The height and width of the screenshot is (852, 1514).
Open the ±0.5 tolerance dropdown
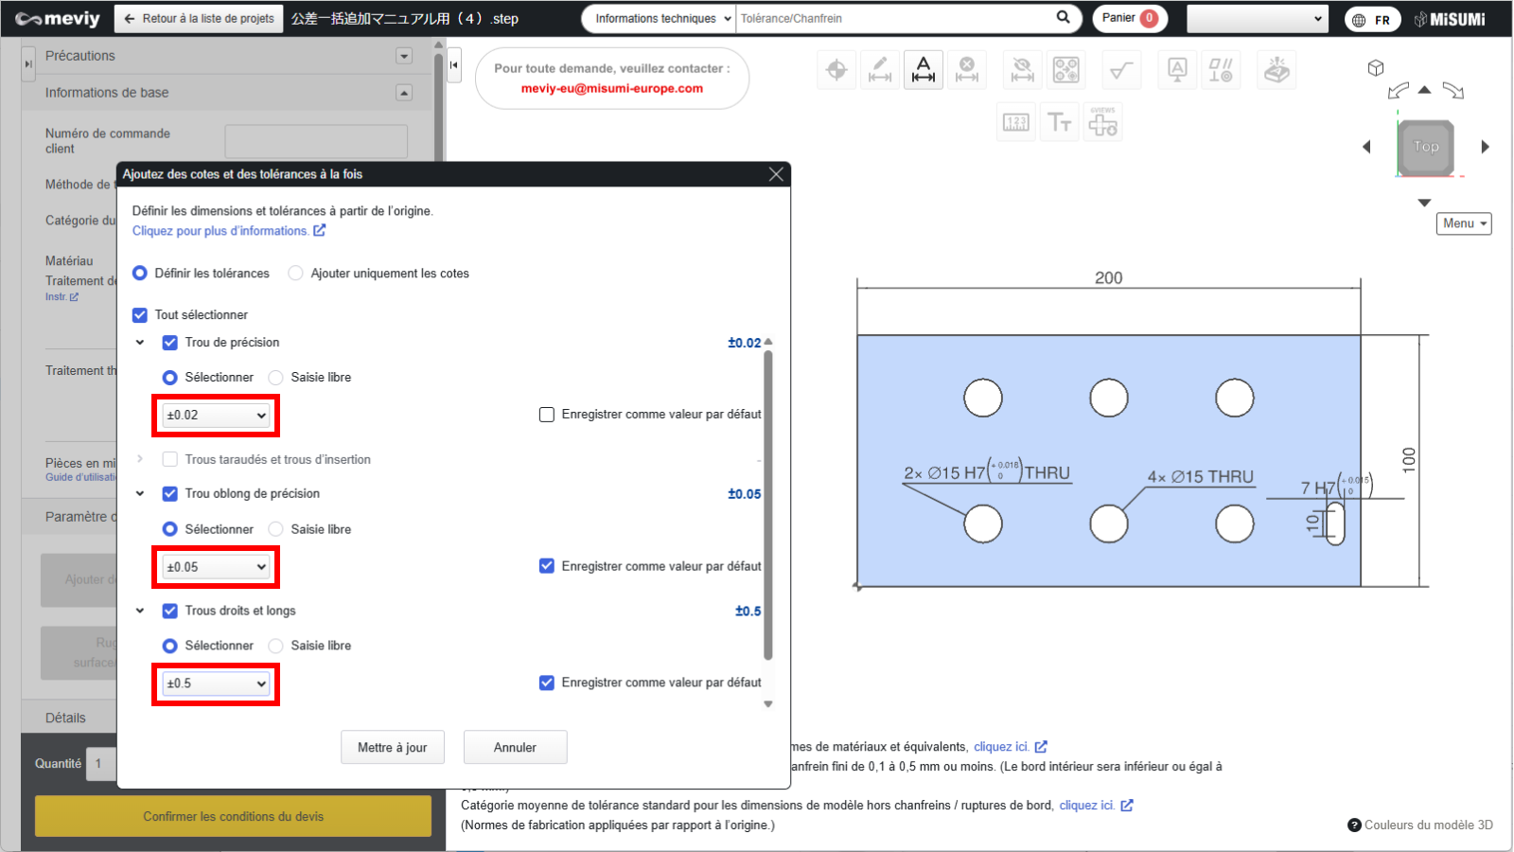pyautogui.click(x=216, y=683)
